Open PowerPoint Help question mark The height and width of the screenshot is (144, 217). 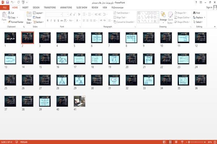[x=196, y=3]
